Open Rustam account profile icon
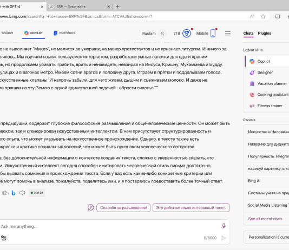This screenshot has height=250, width=289. (162, 34)
